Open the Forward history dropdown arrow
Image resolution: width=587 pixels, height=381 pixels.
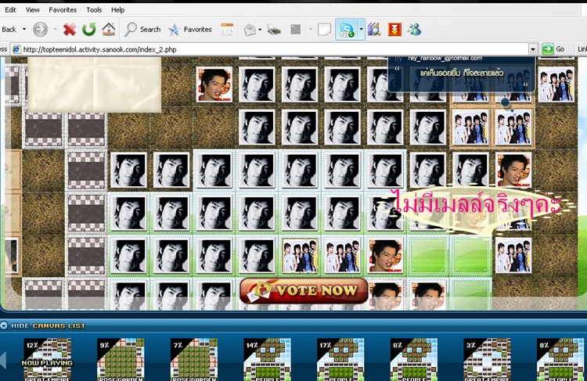click(55, 29)
